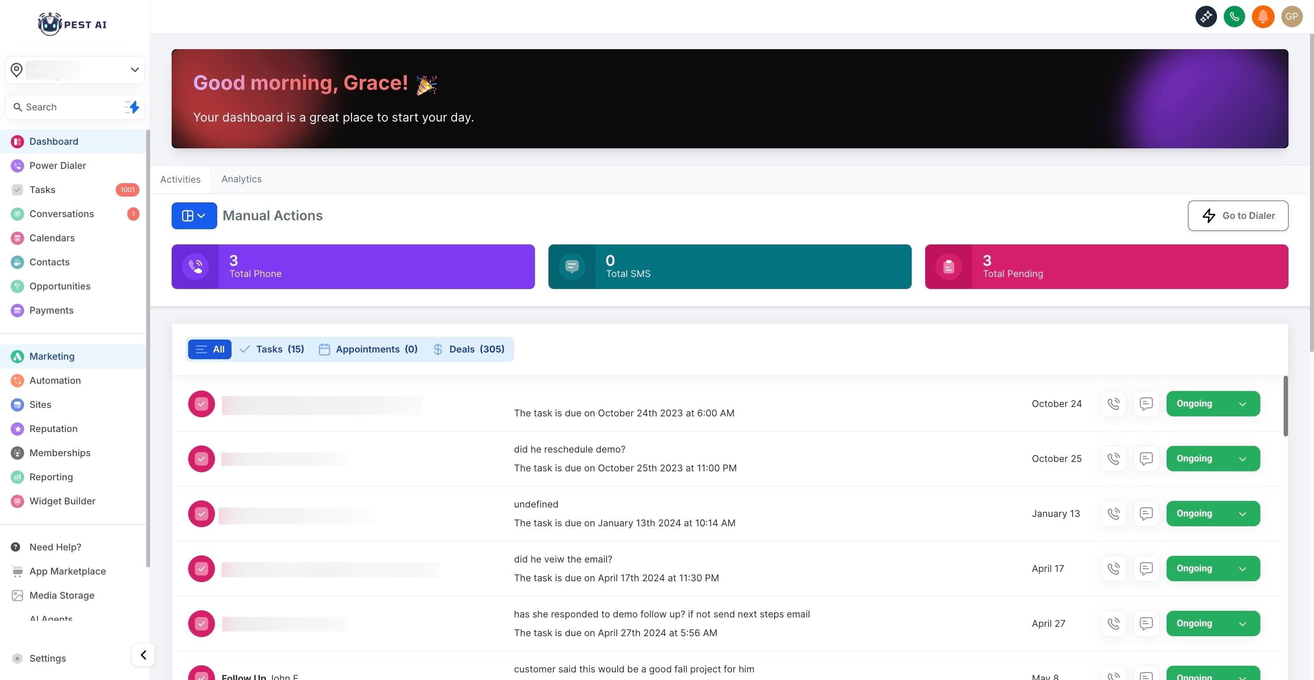Click the Total SMS card icon

[x=572, y=267]
